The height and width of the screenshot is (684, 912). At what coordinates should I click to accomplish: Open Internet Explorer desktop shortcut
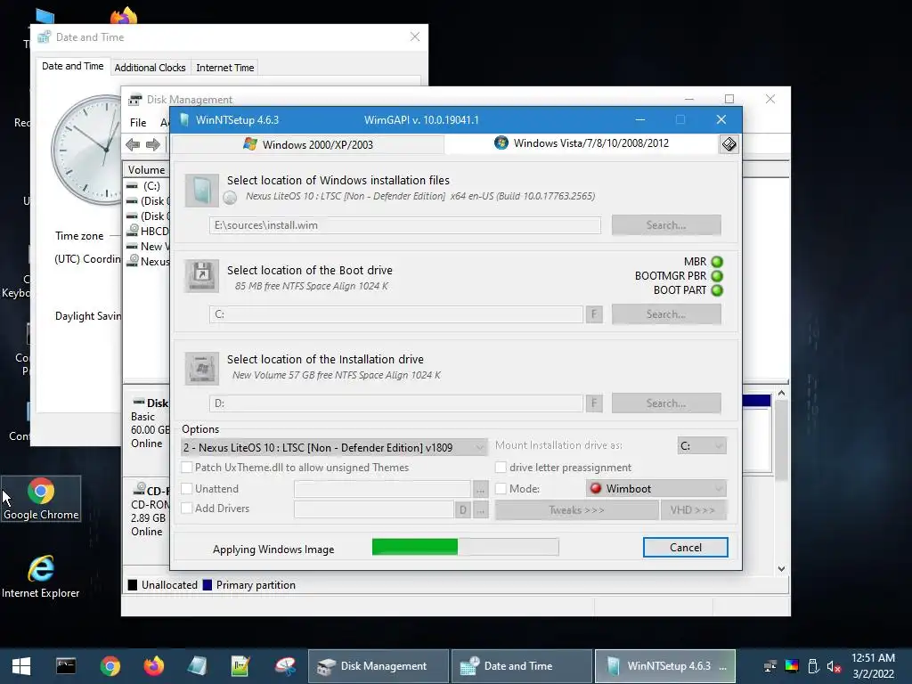click(x=41, y=577)
